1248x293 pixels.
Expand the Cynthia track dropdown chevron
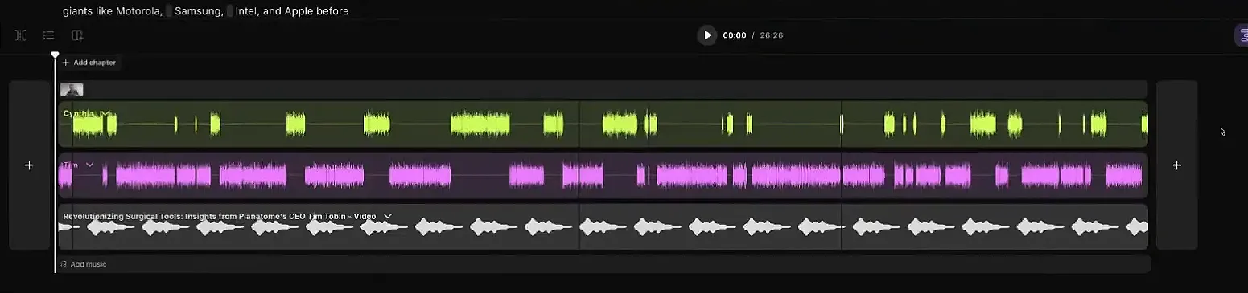click(x=105, y=113)
